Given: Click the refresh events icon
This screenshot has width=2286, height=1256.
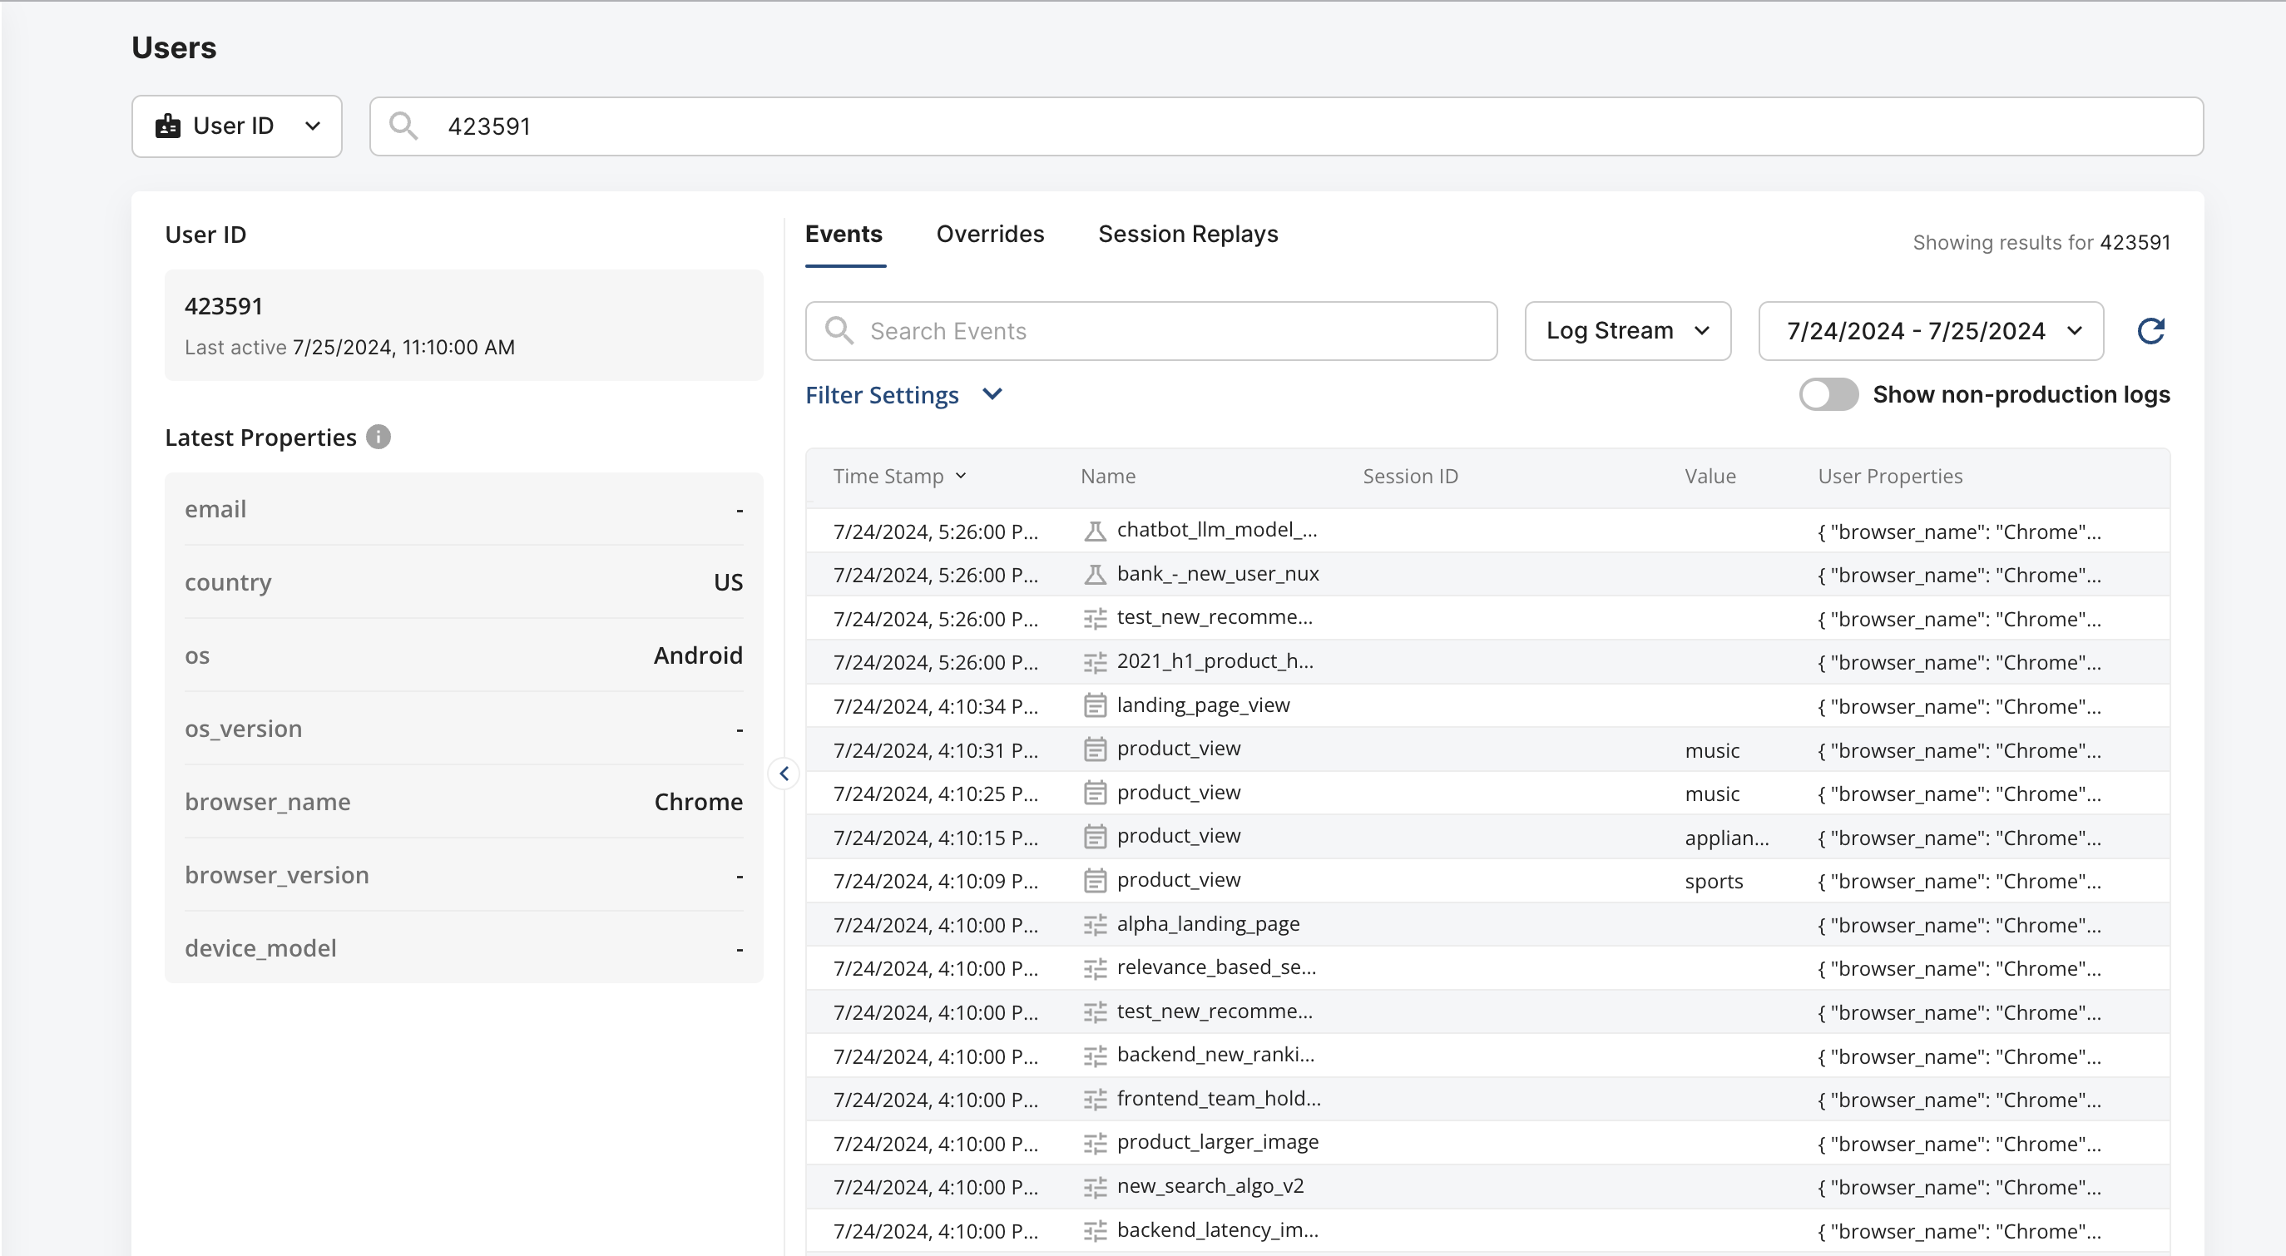Looking at the screenshot, I should tap(2150, 331).
